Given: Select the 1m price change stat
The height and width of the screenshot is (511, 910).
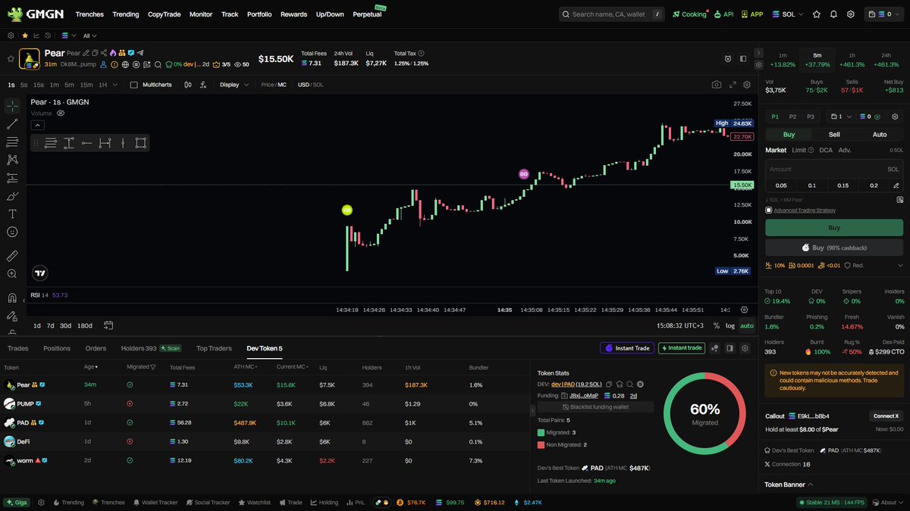Looking at the screenshot, I should pyautogui.click(x=783, y=60).
